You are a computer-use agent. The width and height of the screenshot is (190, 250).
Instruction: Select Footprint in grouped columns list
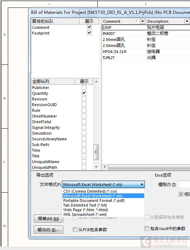pos(41,33)
